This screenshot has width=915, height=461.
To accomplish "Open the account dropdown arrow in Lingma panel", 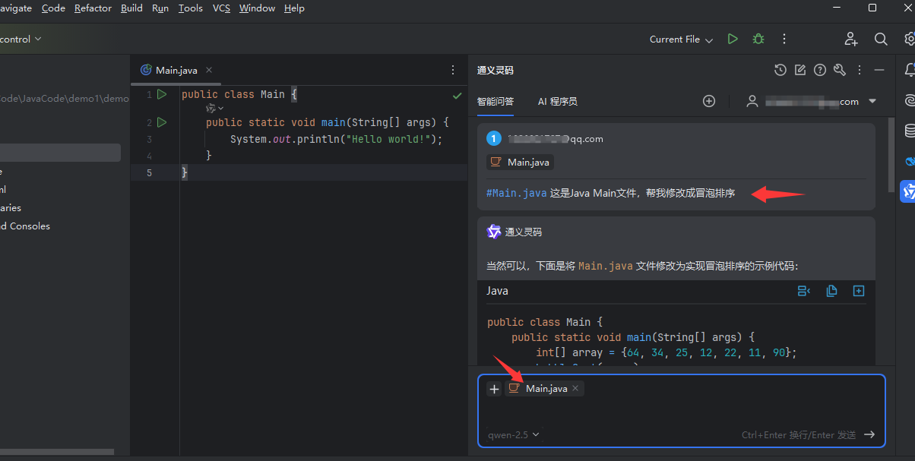I will click(872, 101).
